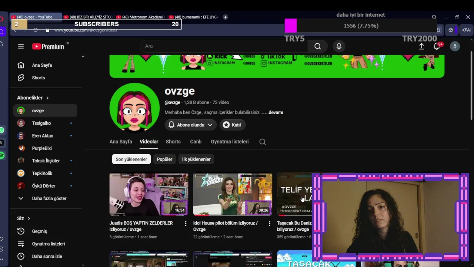Expand channel description via ...devamı

pos(274,112)
